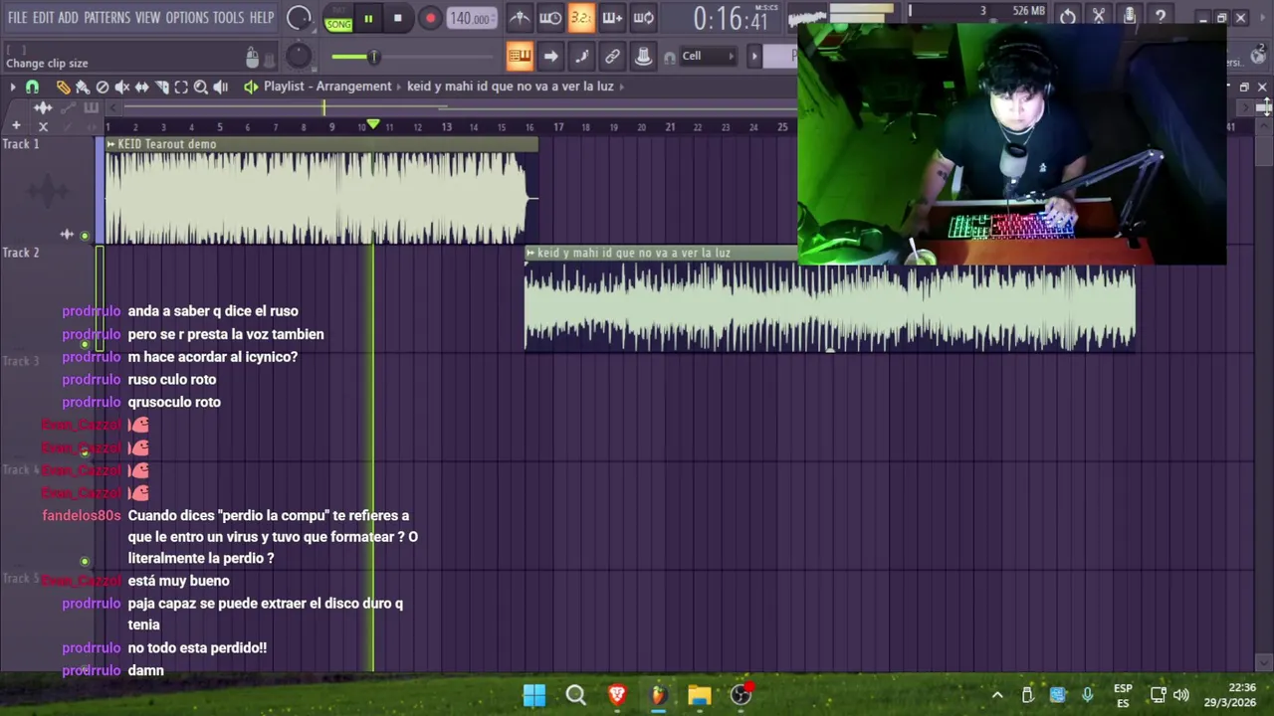
Task: Click the timeline playhead marker
Action: [x=372, y=124]
